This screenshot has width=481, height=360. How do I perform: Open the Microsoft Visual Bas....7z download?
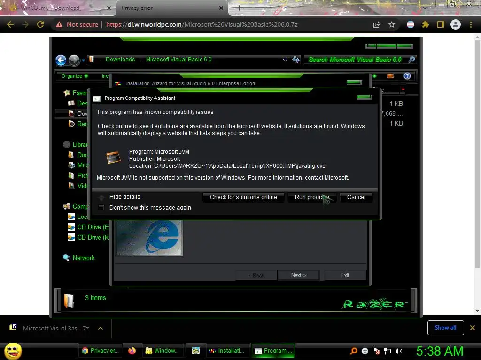[x=56, y=328]
